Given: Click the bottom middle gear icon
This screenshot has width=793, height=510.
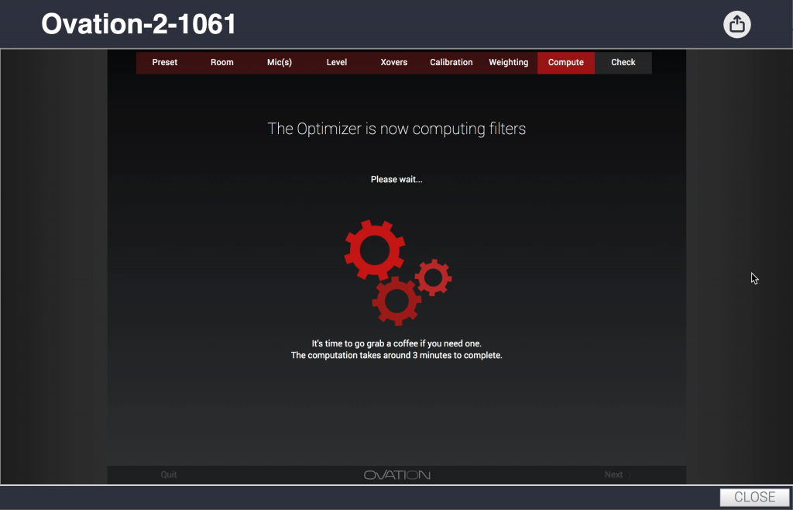Looking at the screenshot, I should 397,301.
